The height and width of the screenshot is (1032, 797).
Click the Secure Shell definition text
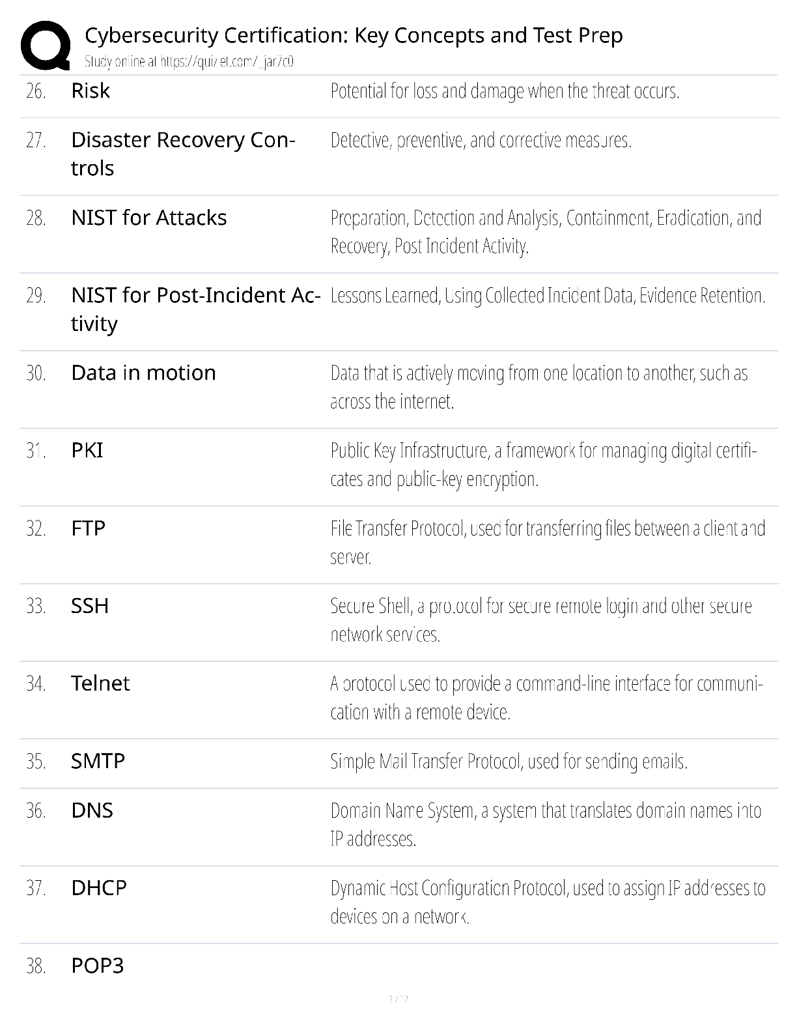tap(541, 620)
